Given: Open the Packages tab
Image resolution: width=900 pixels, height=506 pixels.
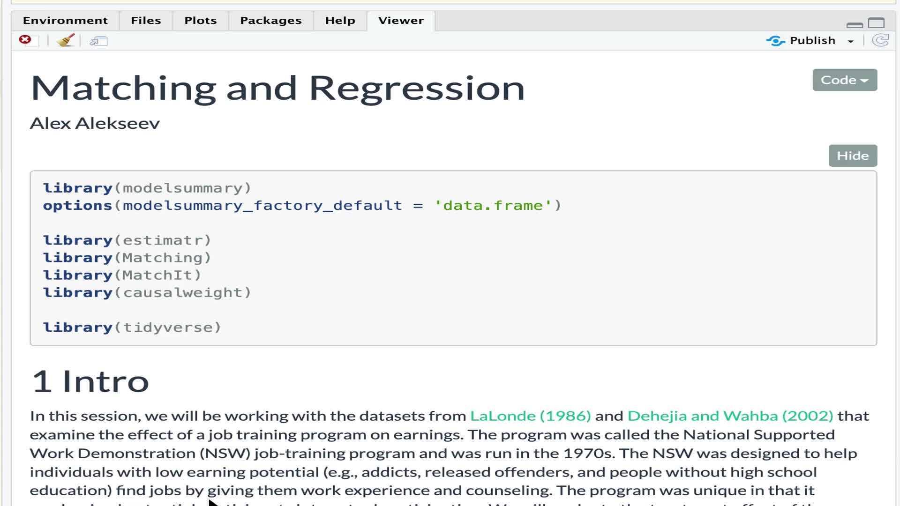Looking at the screenshot, I should 270,21.
